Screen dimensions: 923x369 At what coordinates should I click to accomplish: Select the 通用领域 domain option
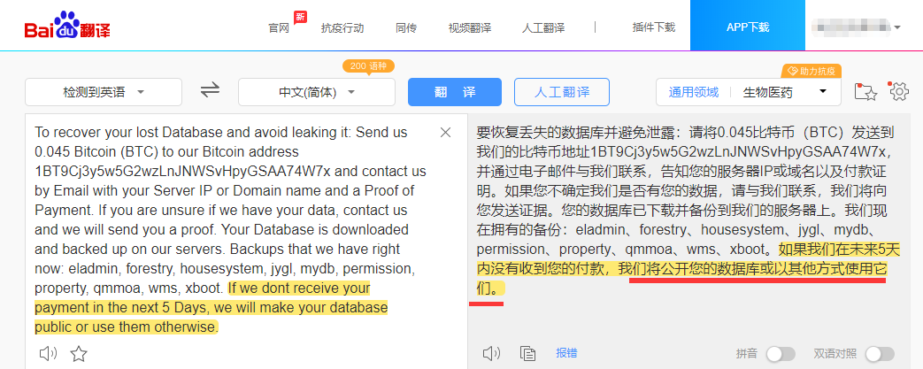694,92
